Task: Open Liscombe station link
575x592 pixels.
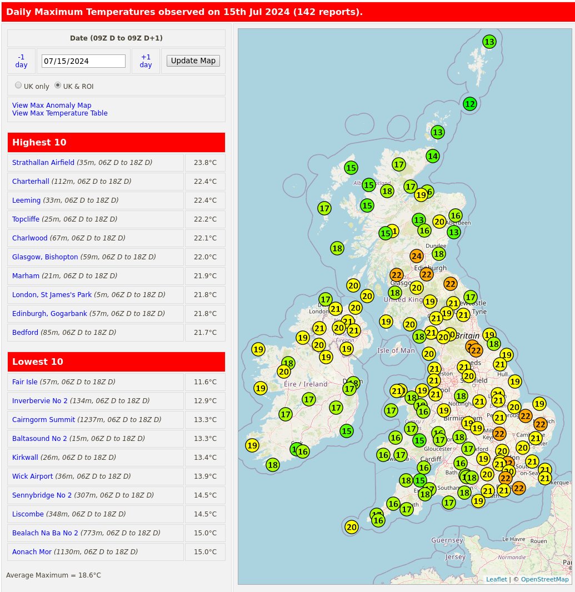Action: [28, 514]
